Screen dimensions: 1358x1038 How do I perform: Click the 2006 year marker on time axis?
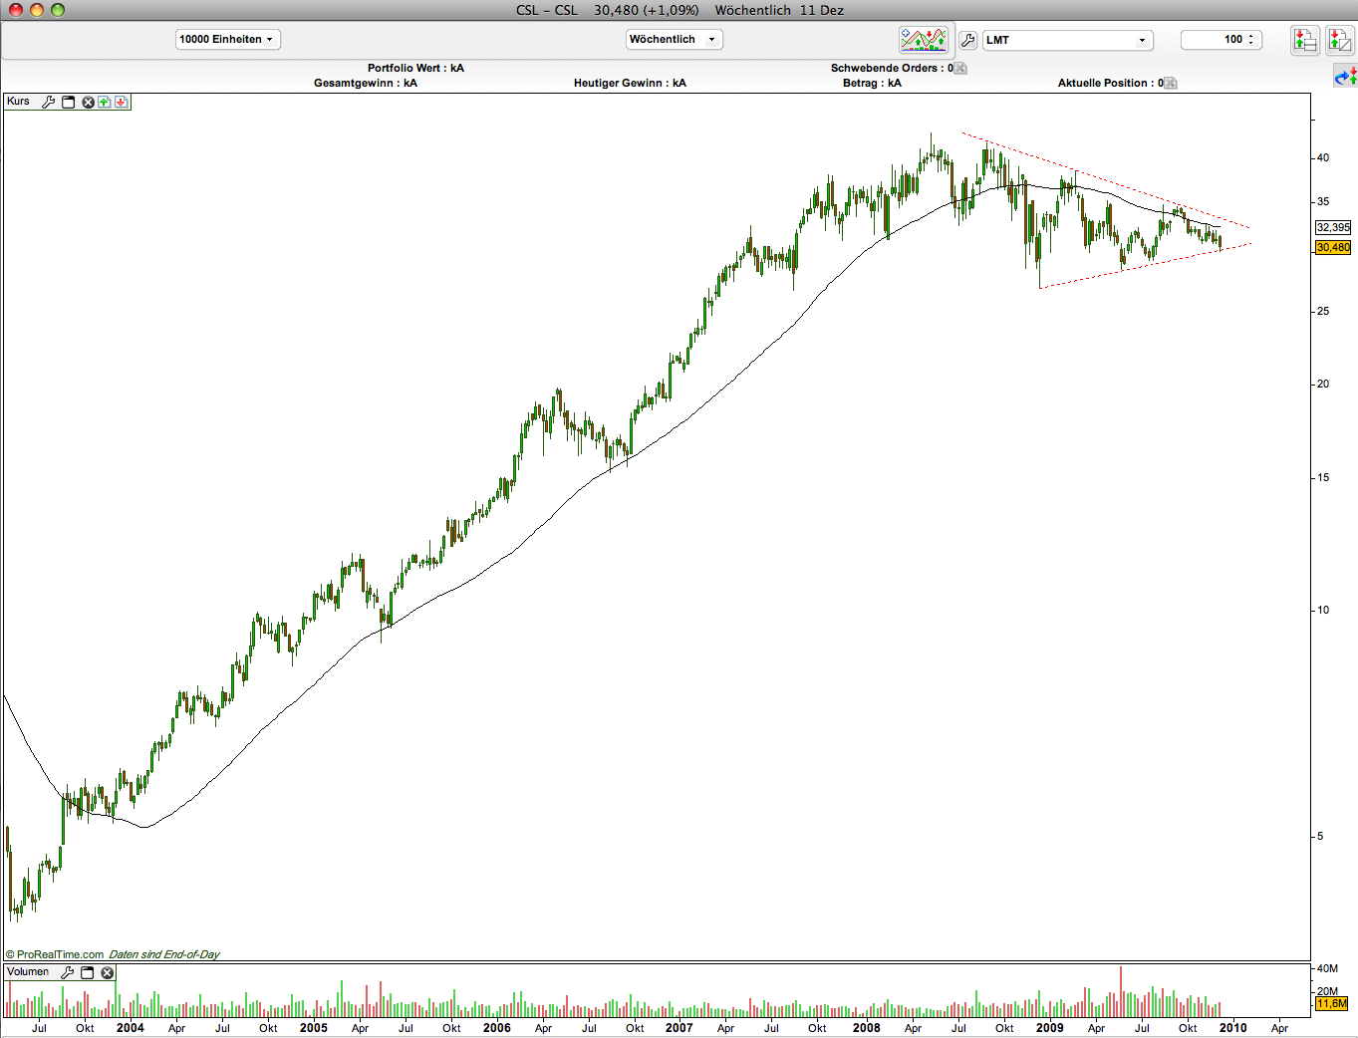point(497,1028)
